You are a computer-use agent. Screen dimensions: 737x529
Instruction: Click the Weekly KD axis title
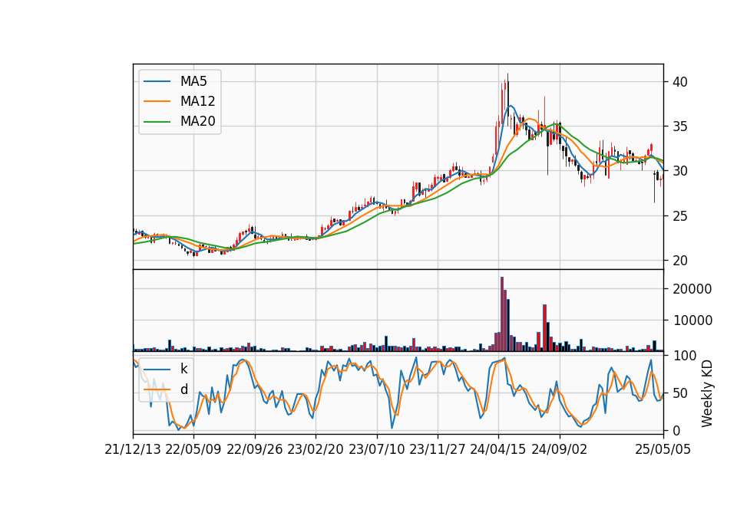[707, 394]
